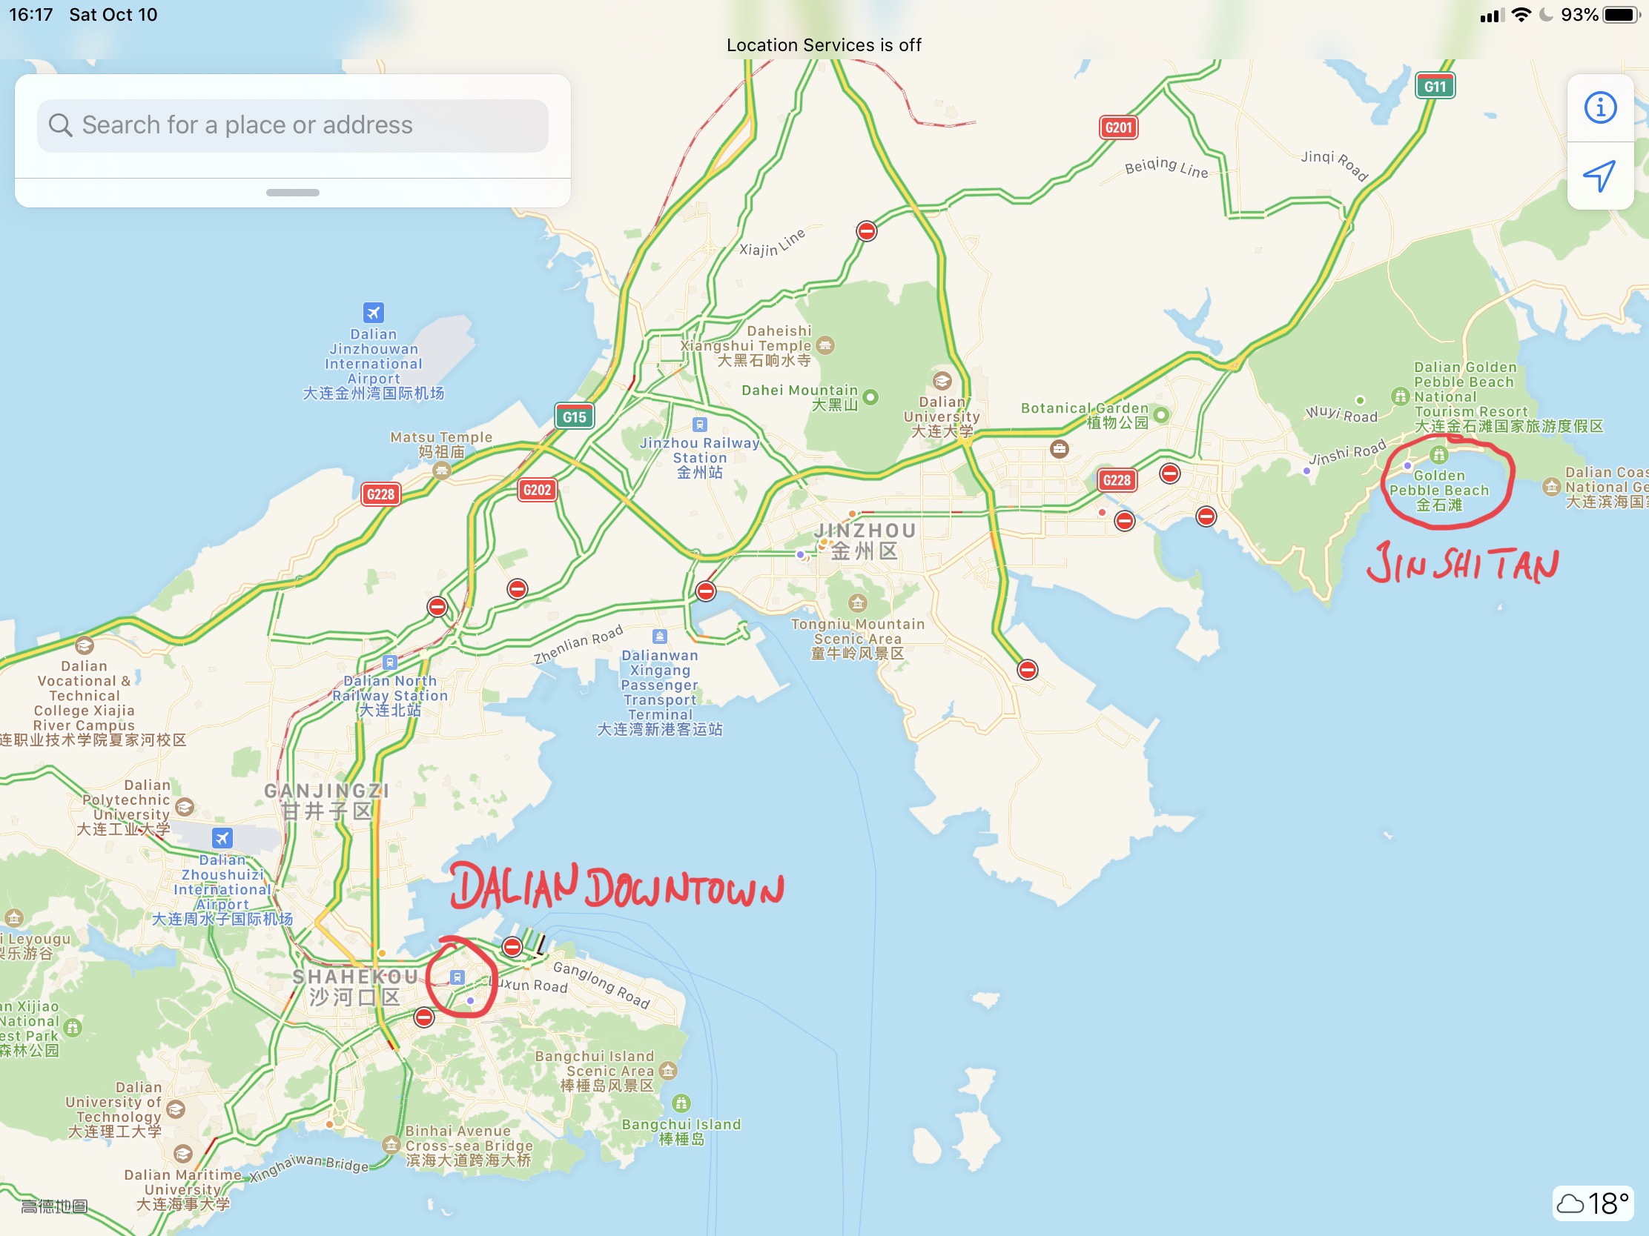Open the map info settings button
This screenshot has height=1236, width=1649.
(1600, 107)
